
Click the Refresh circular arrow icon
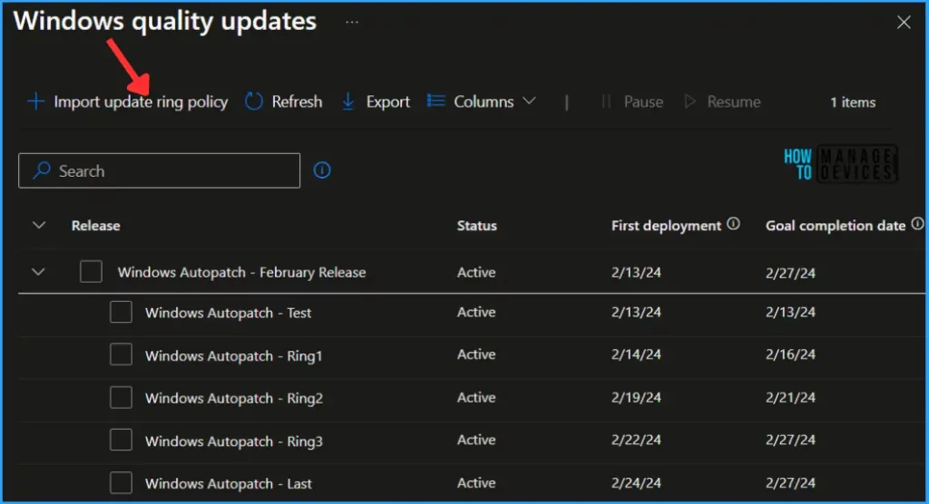tap(254, 102)
